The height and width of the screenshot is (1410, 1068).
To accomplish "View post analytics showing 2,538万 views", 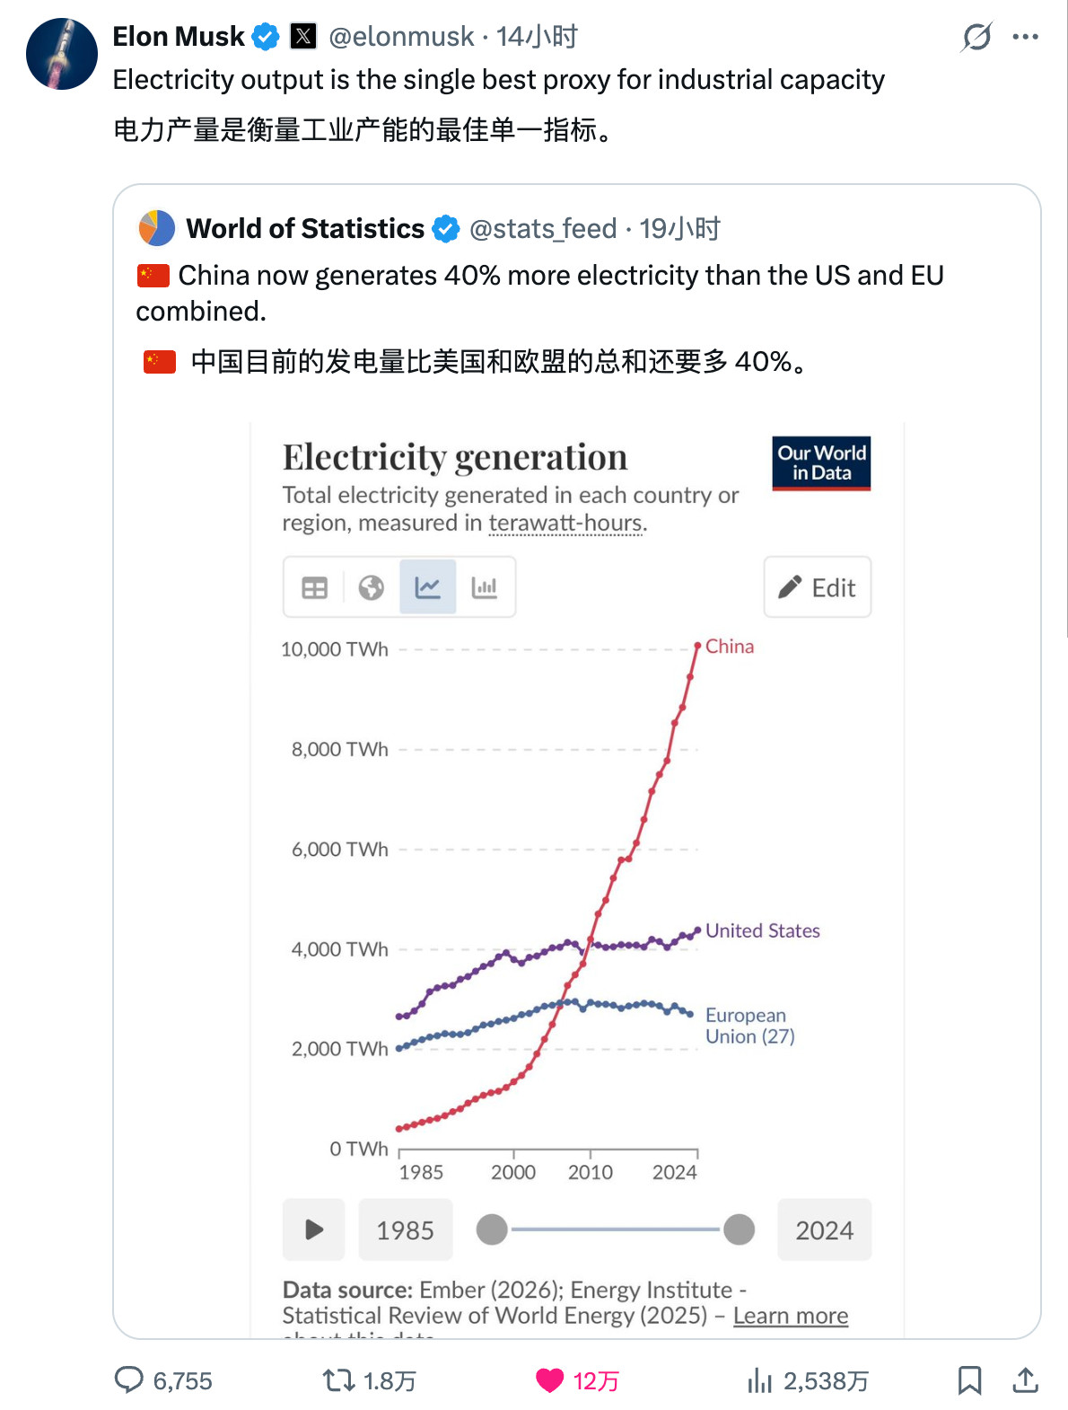I will pos(760,1381).
